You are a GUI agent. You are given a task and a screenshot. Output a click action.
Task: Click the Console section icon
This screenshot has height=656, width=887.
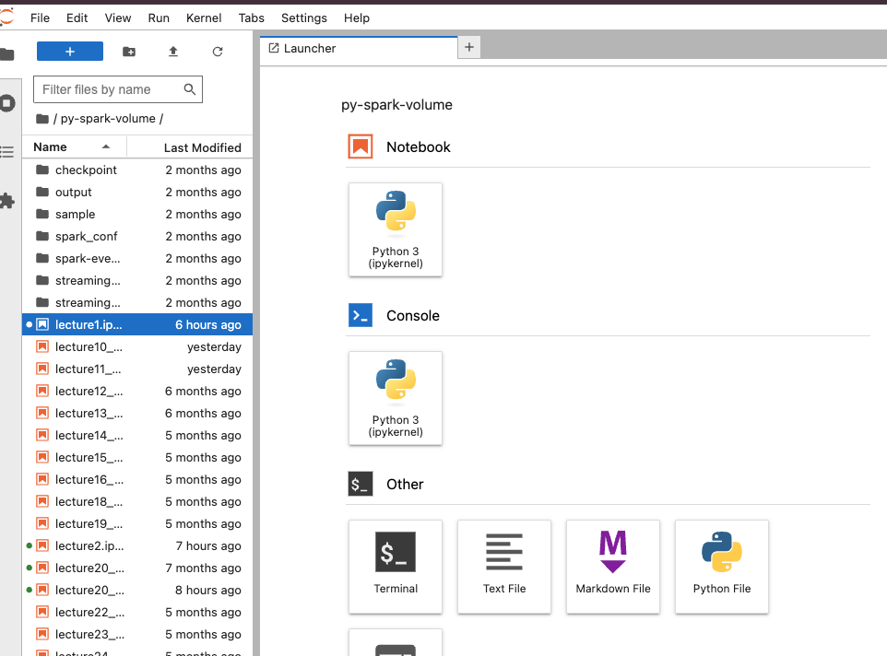361,315
